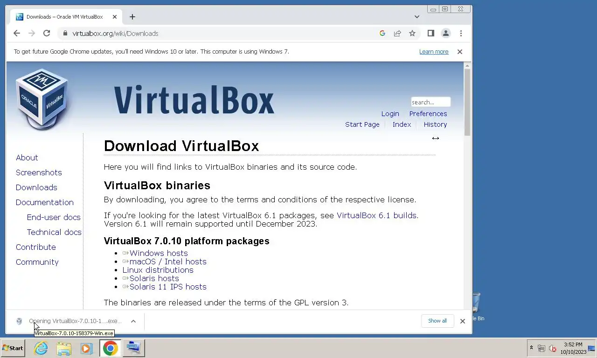Click the page vertical scrollbar thumb
This screenshot has width=597, height=358.
tap(467, 103)
